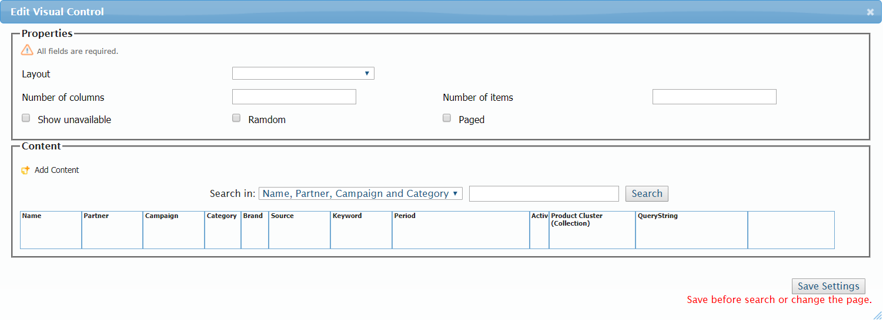This screenshot has width=883, height=320.
Task: Click the Period column header
Action: pos(404,216)
